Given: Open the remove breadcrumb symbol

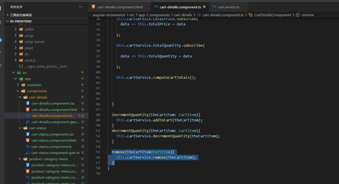Looking at the screenshot, I should coord(308,15).
